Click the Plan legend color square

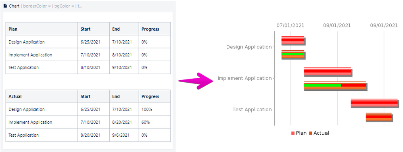[x=293, y=133]
